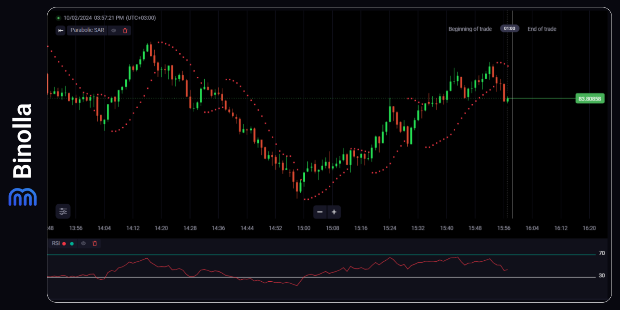Toggle visibility of the Parabolic SAR indicator
Screen dimensions: 620x310
click(114, 30)
